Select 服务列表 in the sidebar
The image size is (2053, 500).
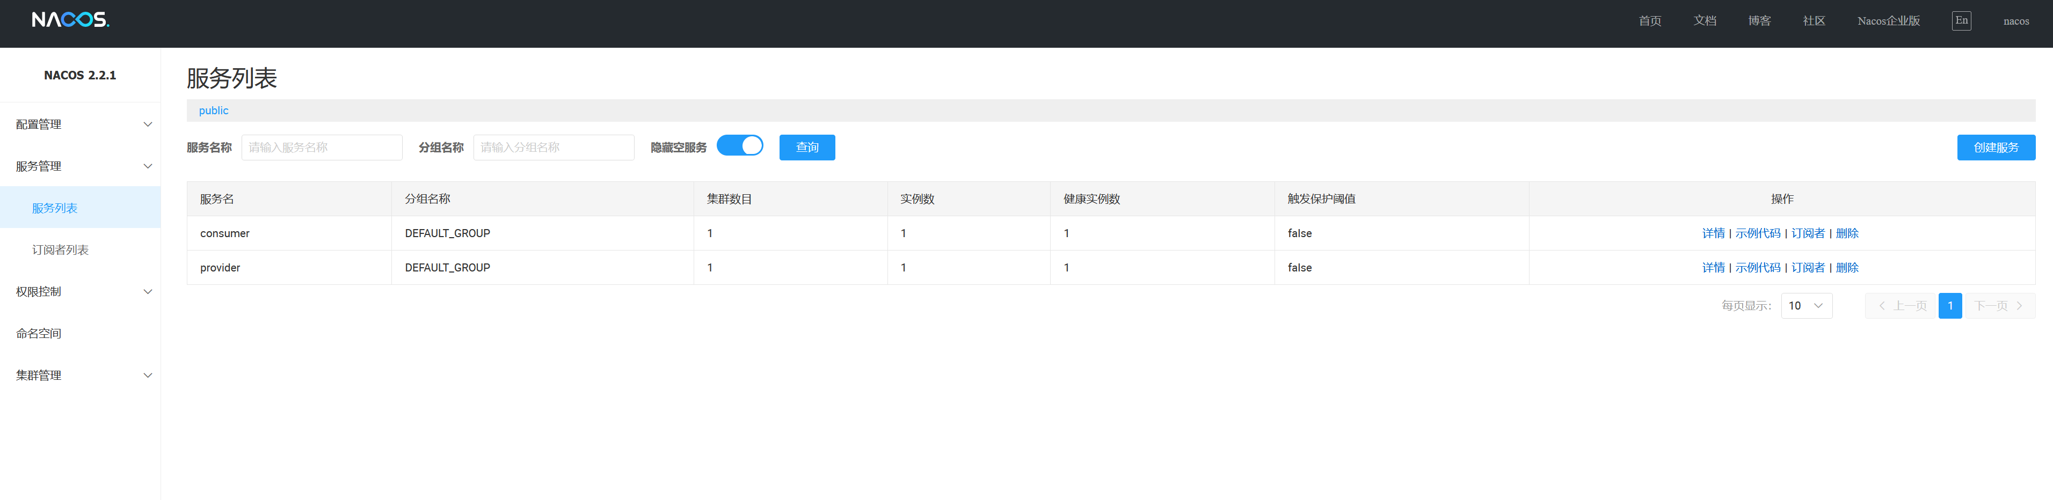click(x=54, y=208)
